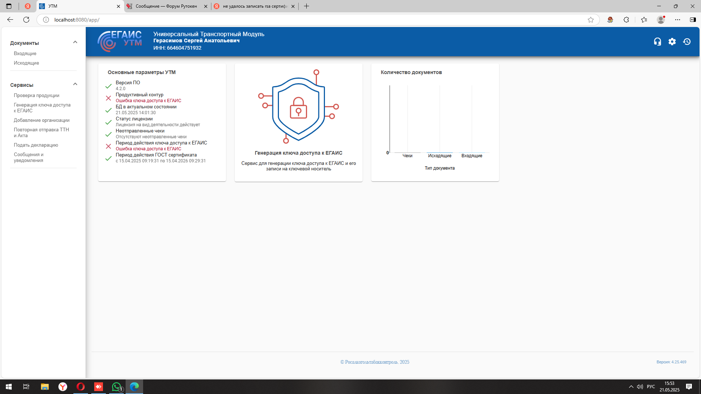Open a new browser tab
Viewport: 701px width, 394px height.
coord(306,6)
